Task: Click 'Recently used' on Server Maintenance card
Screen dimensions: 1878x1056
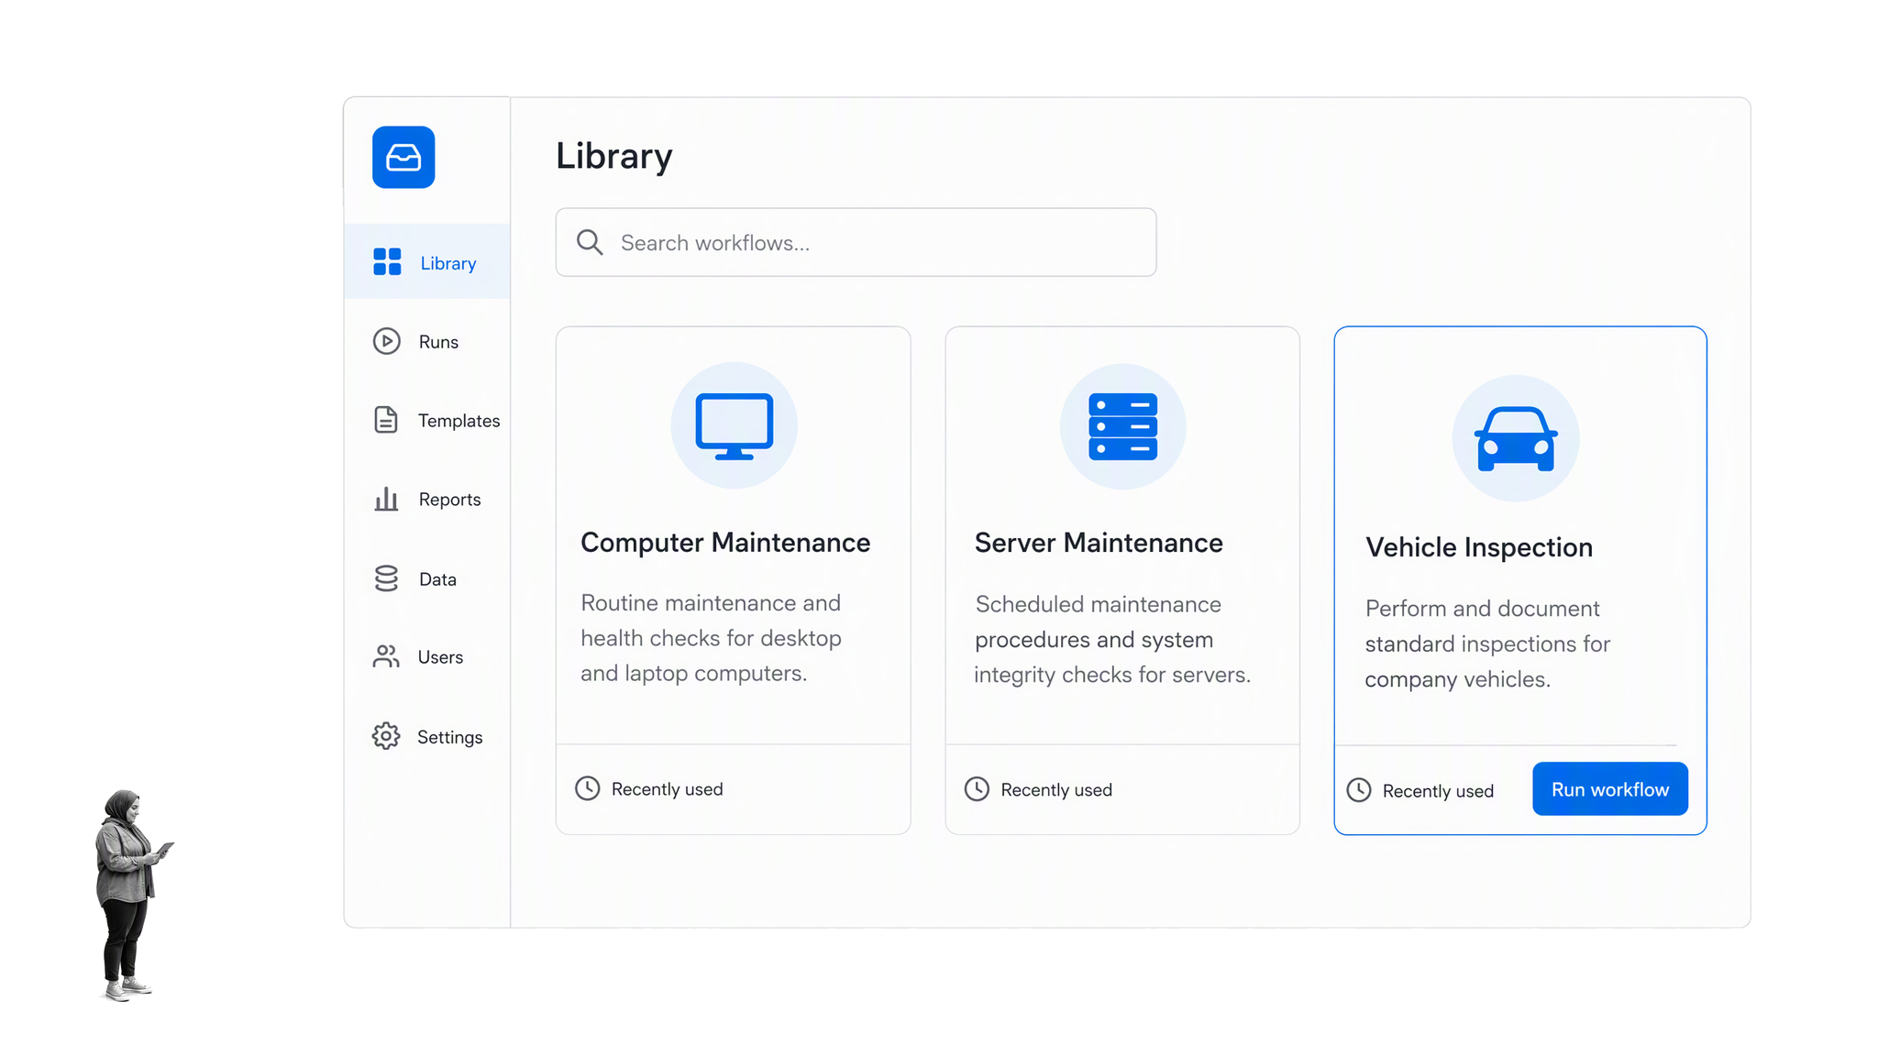Action: click(1056, 790)
